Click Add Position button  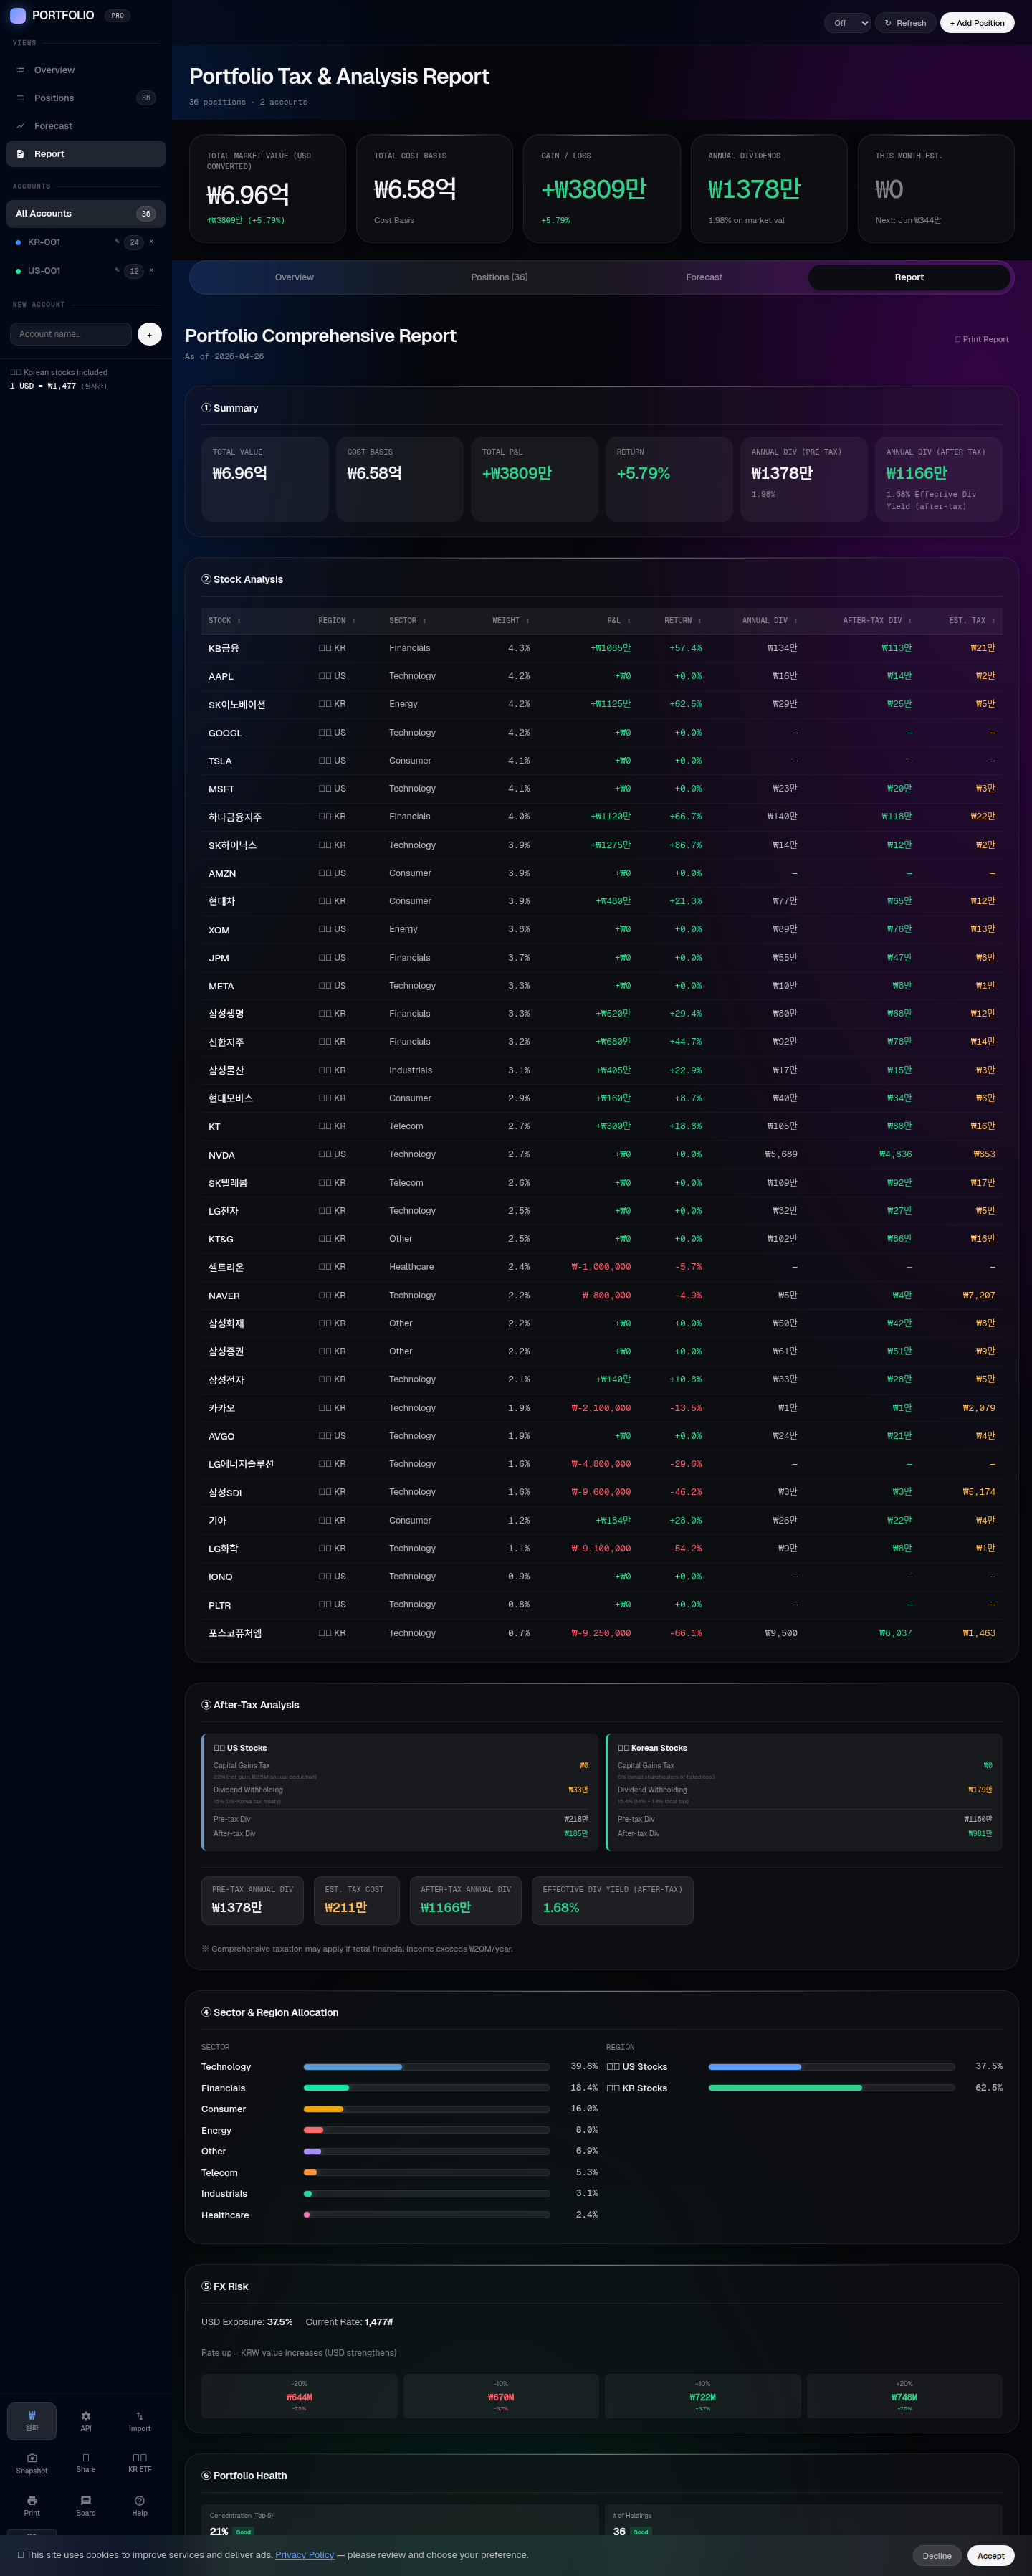(x=977, y=23)
